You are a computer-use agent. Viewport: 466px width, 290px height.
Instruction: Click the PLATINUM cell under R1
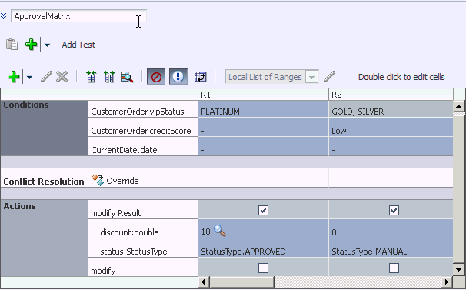[263, 109]
